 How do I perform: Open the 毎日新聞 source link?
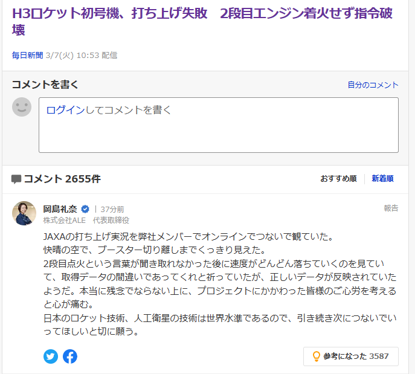pyautogui.click(x=27, y=56)
